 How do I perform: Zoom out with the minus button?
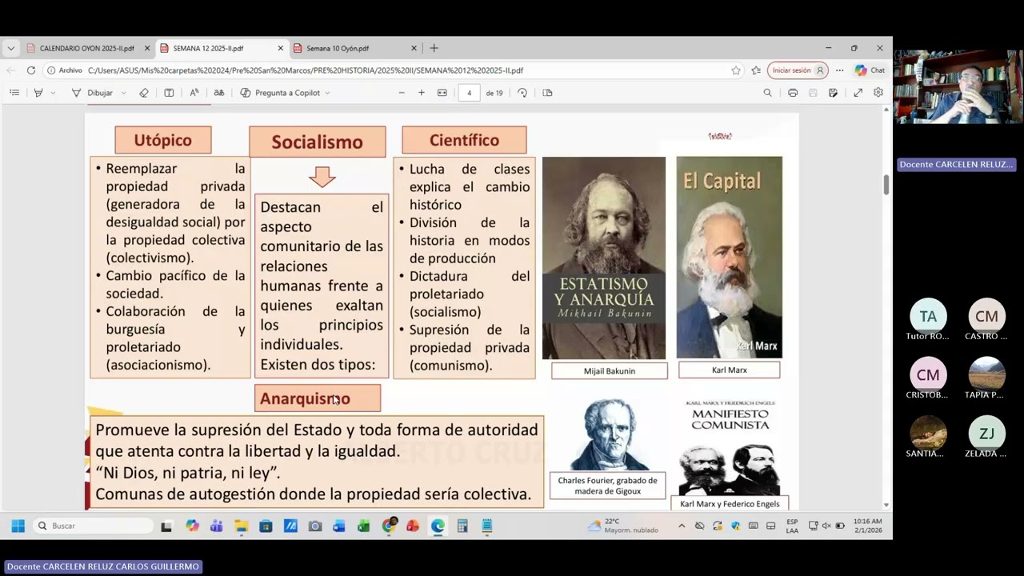pyautogui.click(x=402, y=93)
